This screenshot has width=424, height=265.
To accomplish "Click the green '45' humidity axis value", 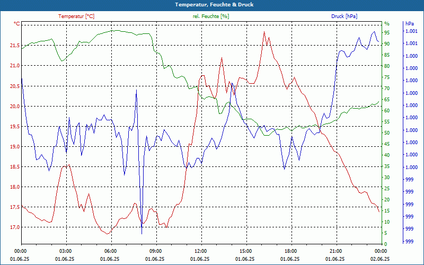I will tap(387, 144).
